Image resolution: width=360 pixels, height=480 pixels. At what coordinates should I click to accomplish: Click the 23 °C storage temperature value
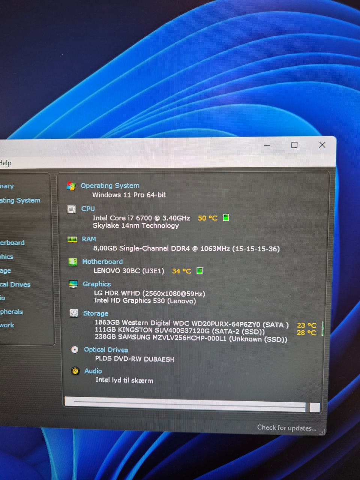307,325
